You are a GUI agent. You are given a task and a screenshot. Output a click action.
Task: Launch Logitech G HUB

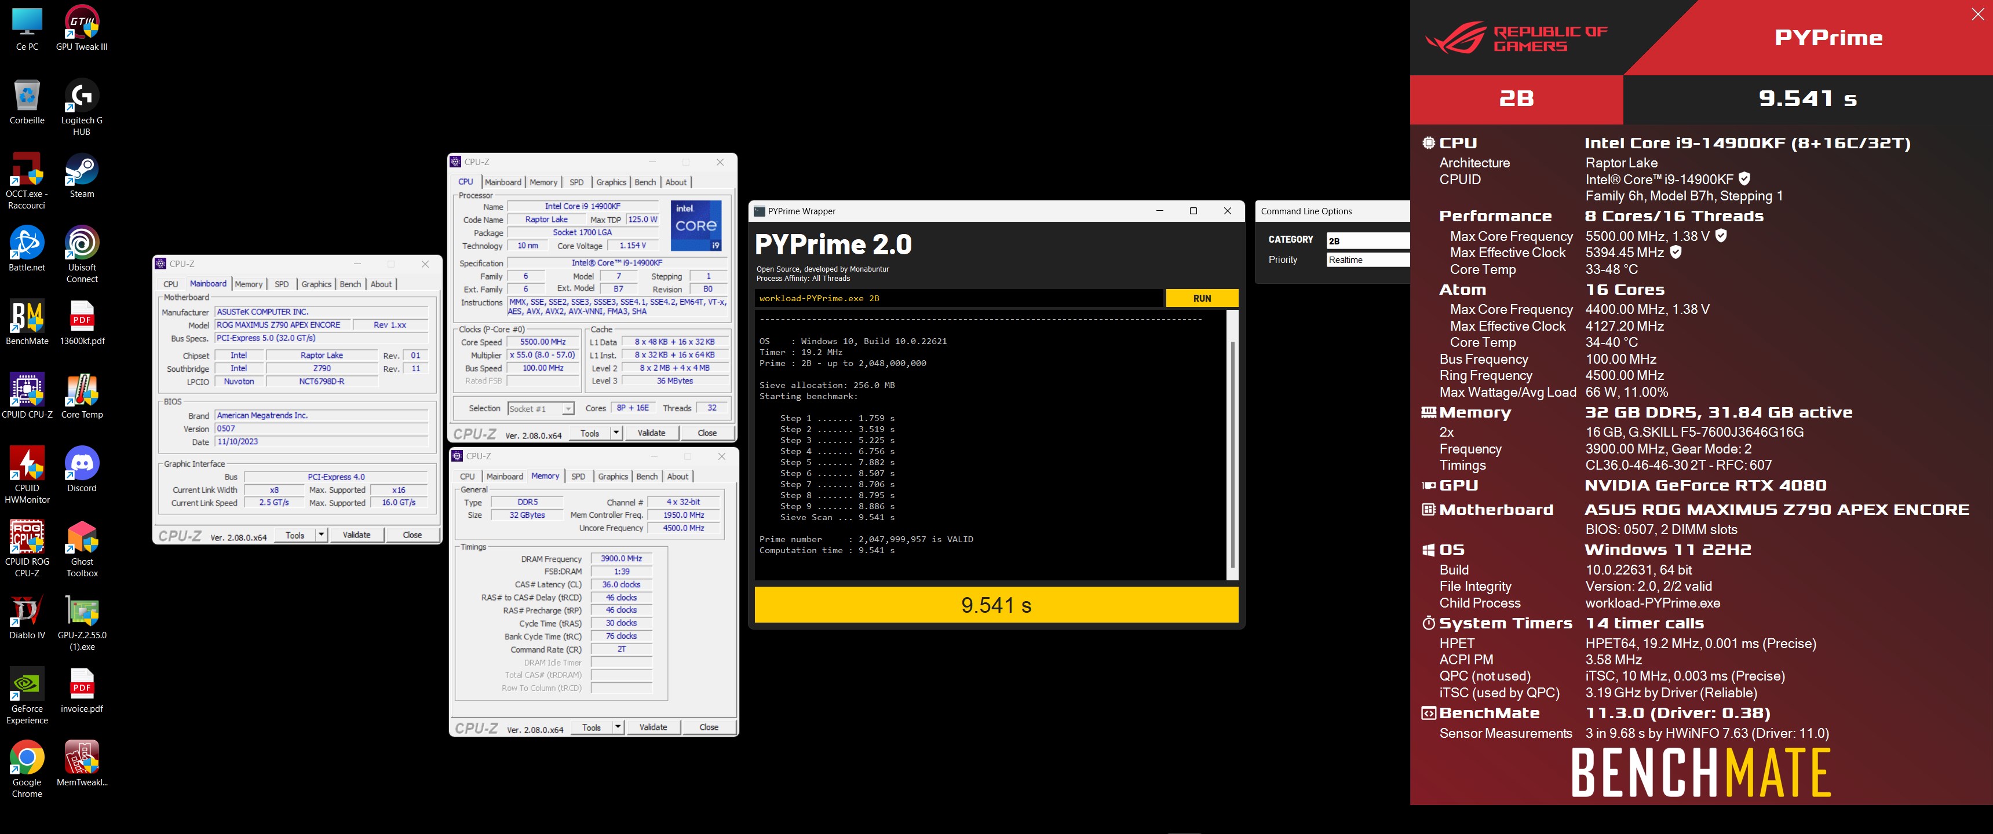(81, 107)
